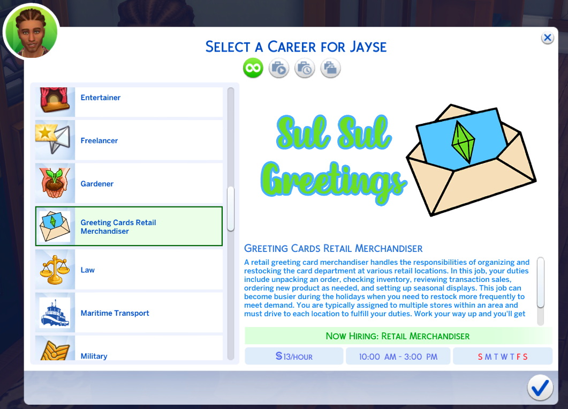Click the career description scrollbar
The width and height of the screenshot is (568, 409).
coord(540,282)
